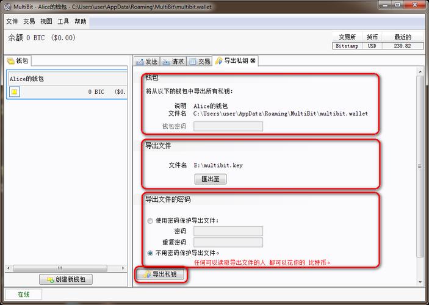The height and width of the screenshot is (305, 429).
Task: Click the 匯出至 browse button
Action: click(x=211, y=179)
